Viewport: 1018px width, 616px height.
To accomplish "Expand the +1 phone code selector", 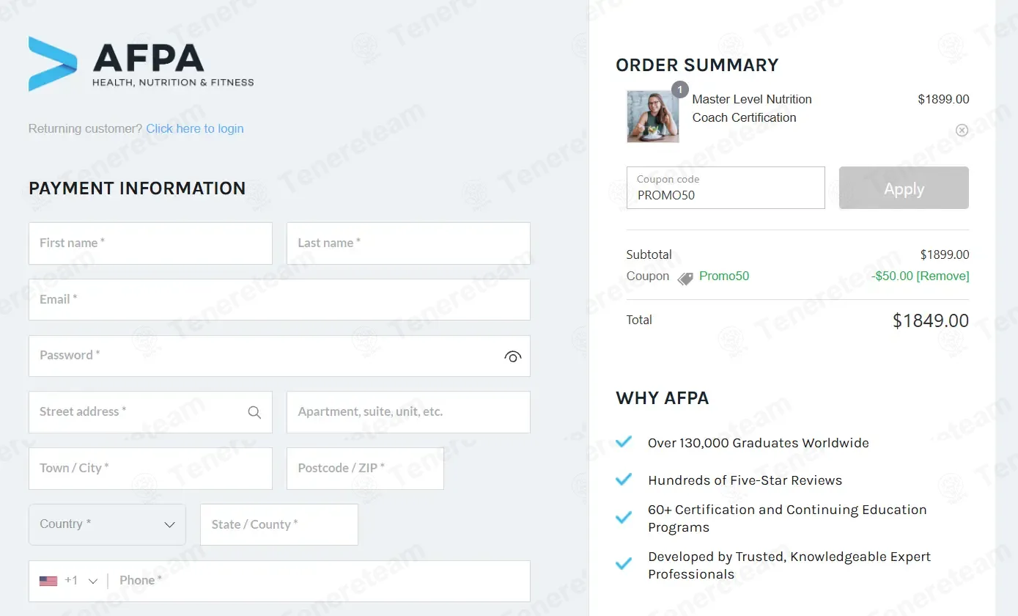I will [82, 581].
